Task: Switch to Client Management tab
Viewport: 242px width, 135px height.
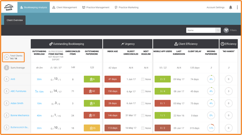Action: pyautogui.click(x=65, y=7)
